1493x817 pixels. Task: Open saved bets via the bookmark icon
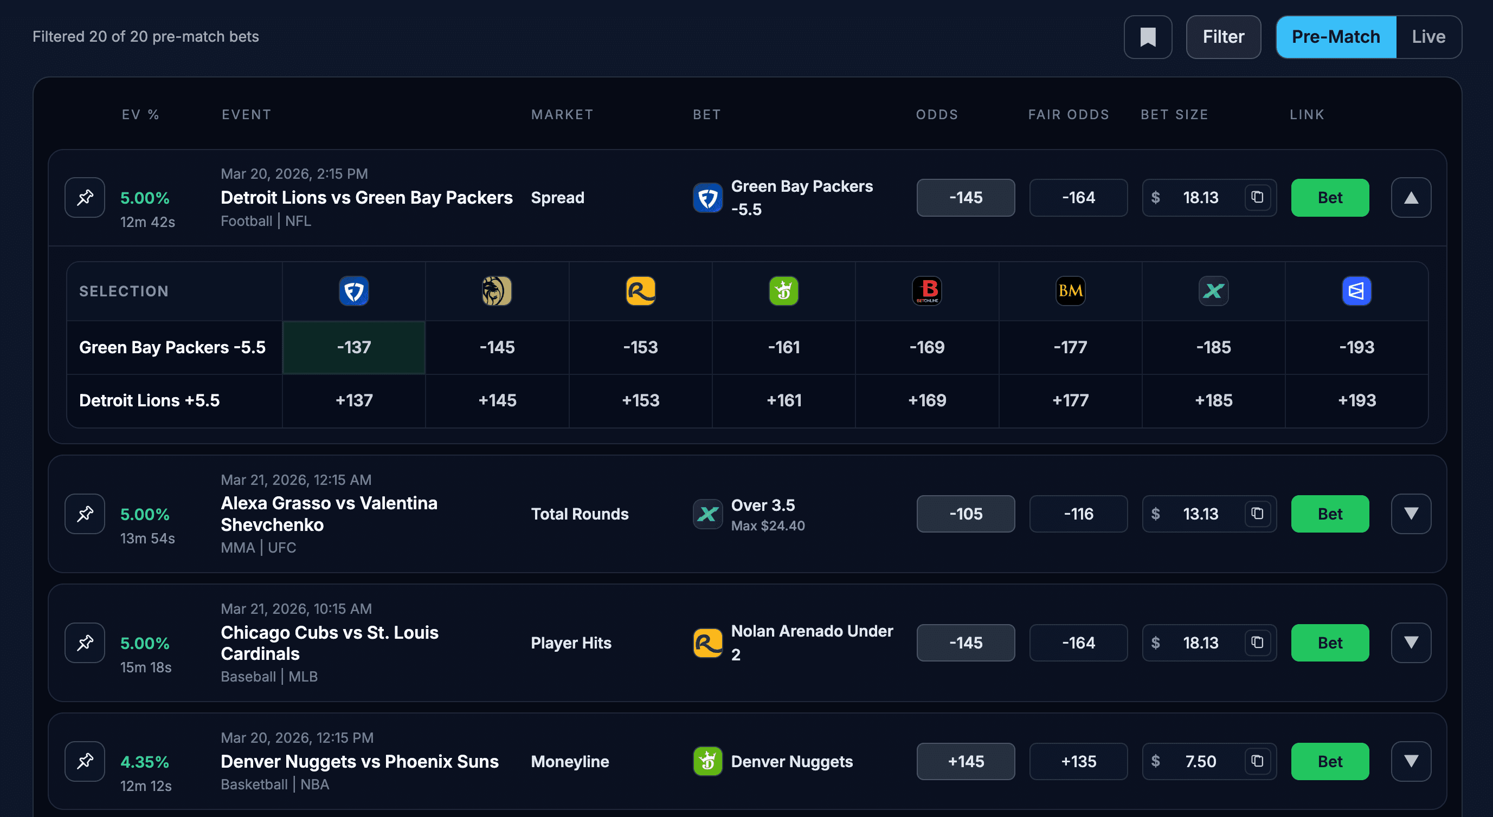[1148, 36]
